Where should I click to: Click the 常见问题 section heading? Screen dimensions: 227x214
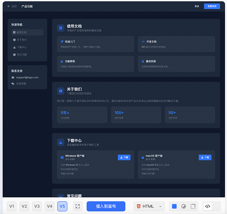coord(74,196)
